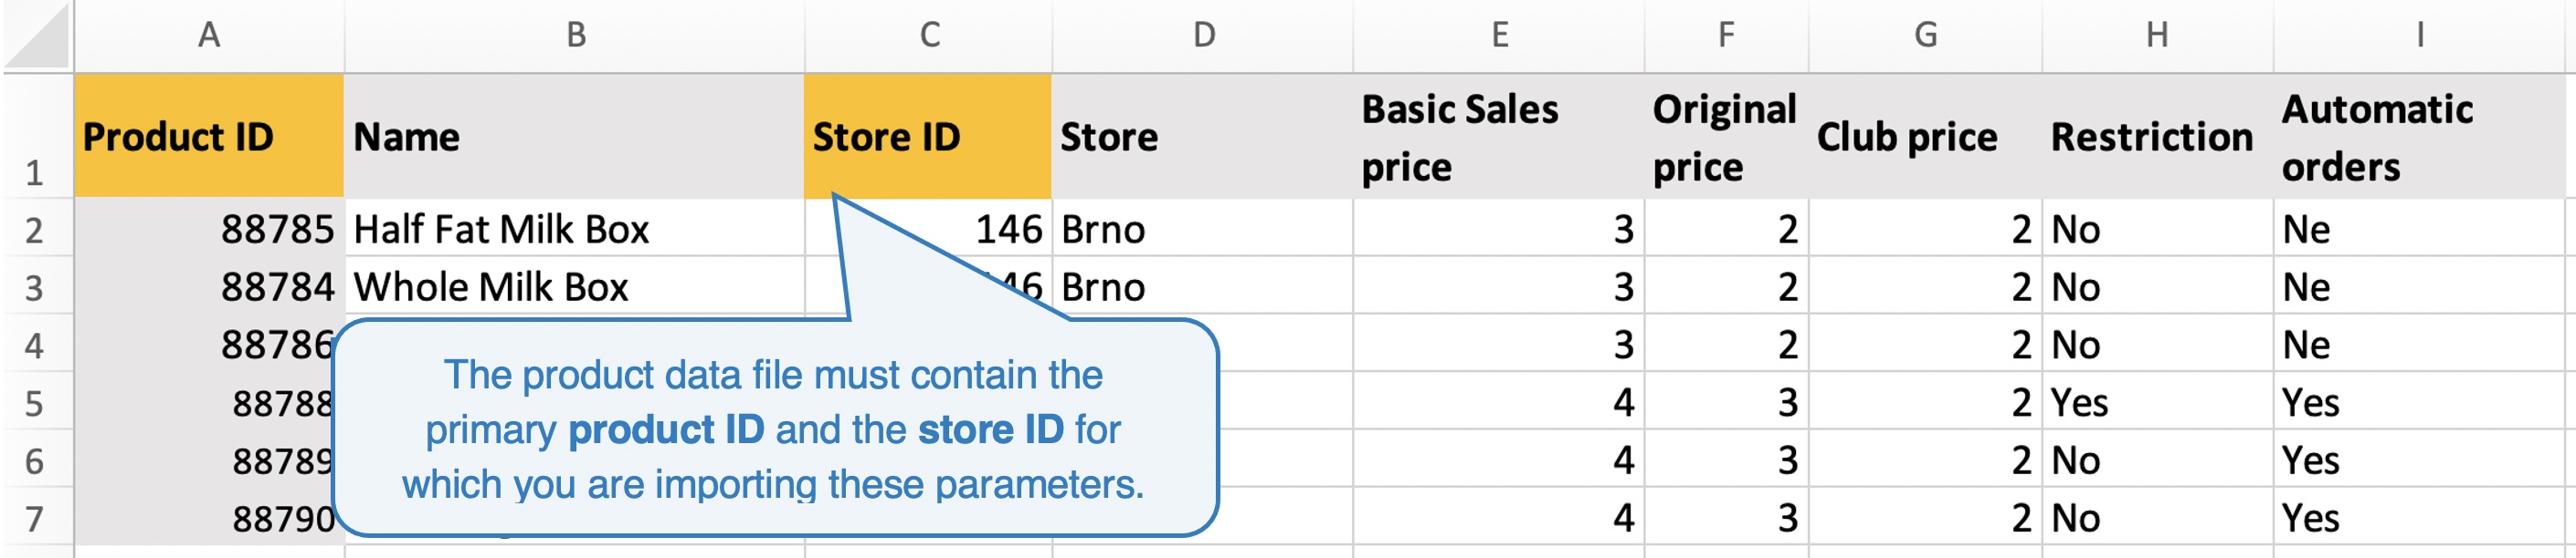2576x558 pixels.
Task: Select row 1 header
Action: 36,137
